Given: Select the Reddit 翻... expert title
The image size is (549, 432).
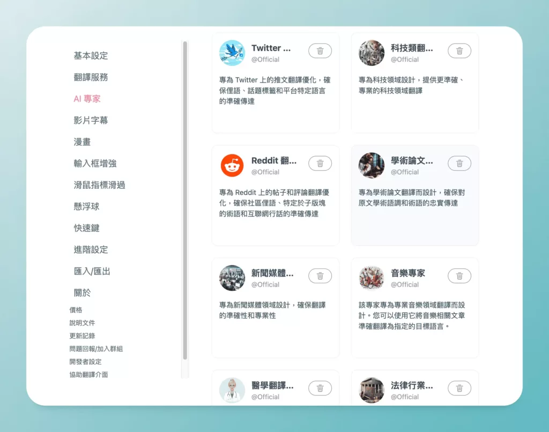Looking at the screenshot, I should [x=274, y=160].
